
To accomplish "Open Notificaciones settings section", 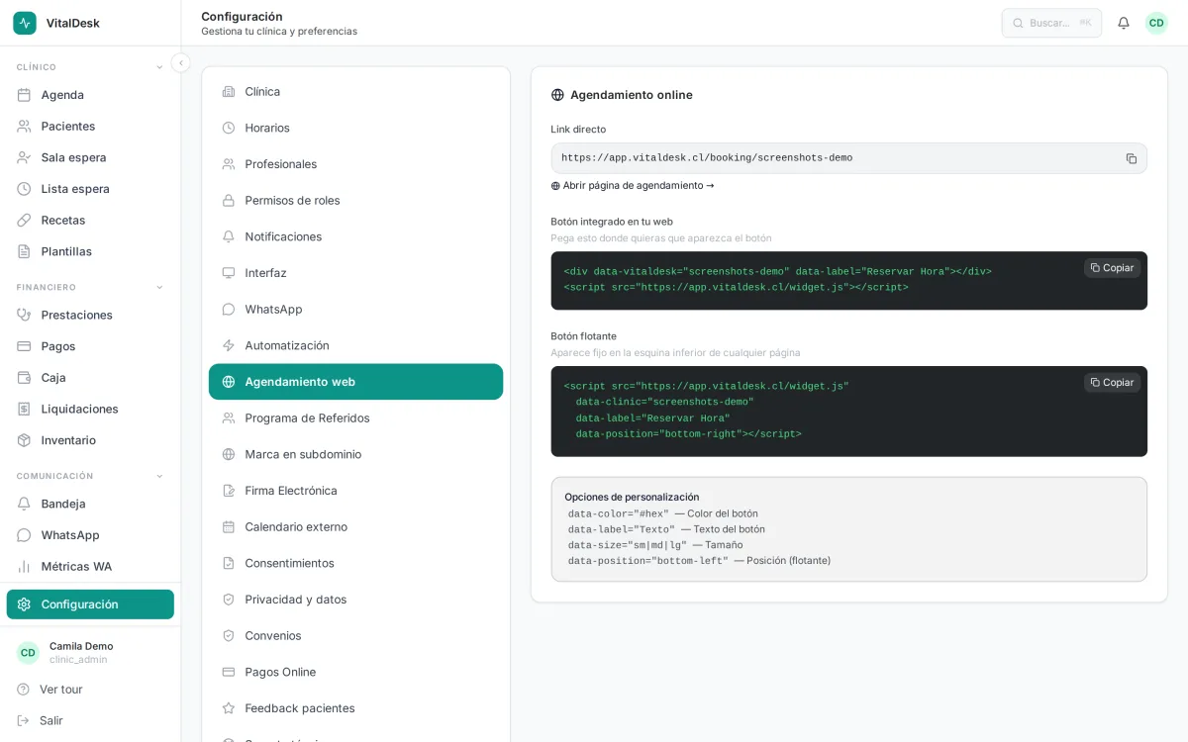I will click(x=355, y=236).
